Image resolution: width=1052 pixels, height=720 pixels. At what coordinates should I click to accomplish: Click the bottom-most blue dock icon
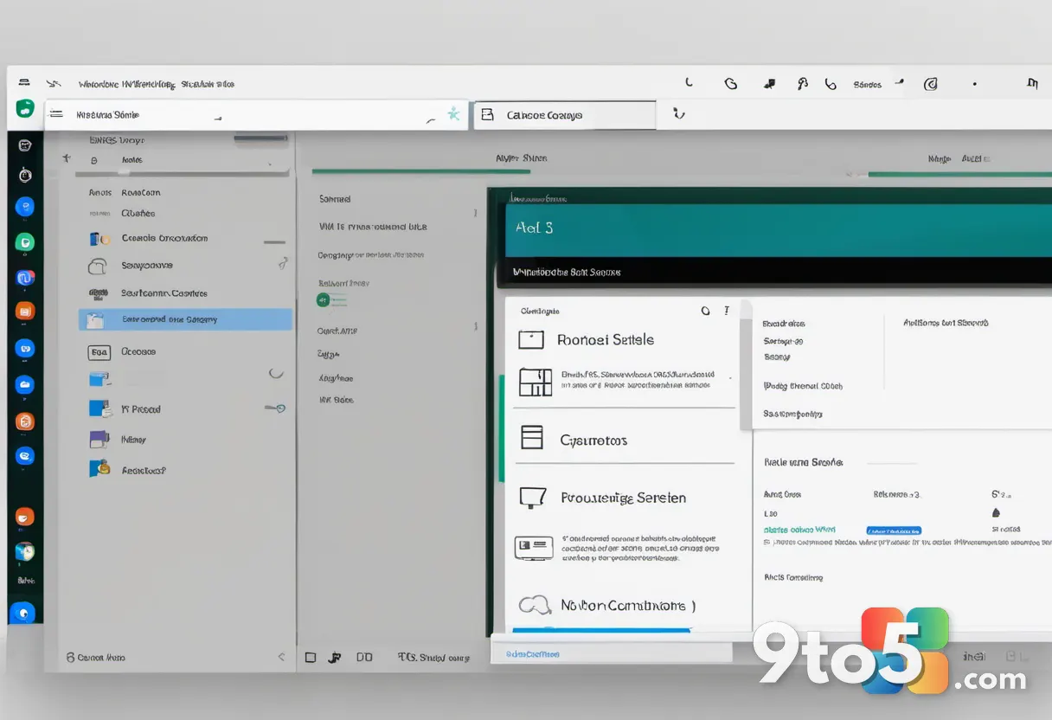pyautogui.click(x=22, y=613)
